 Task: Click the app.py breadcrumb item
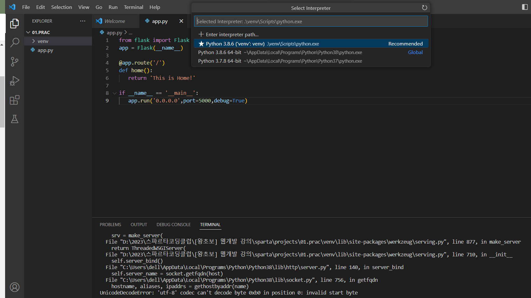point(114,32)
